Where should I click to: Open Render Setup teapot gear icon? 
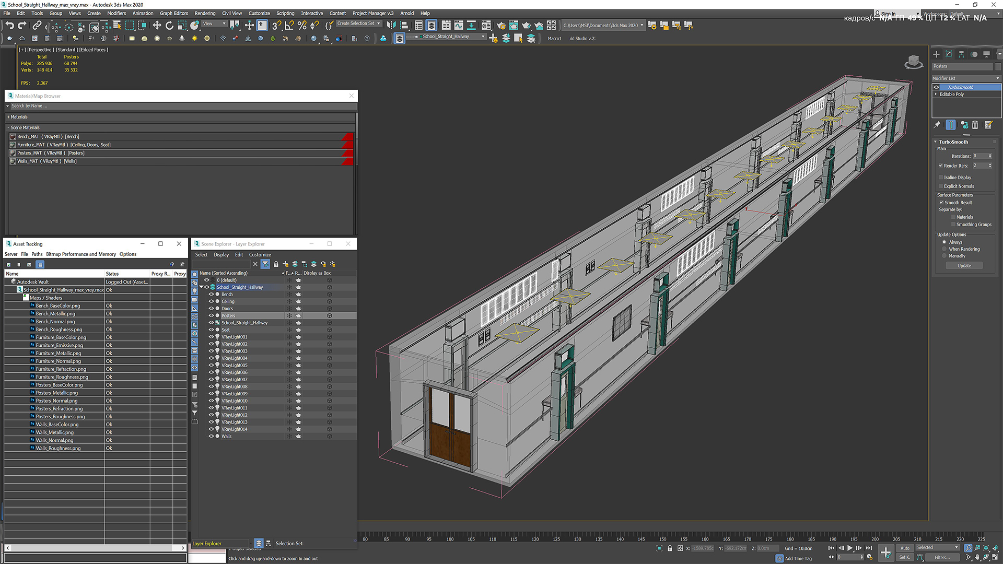(x=501, y=25)
